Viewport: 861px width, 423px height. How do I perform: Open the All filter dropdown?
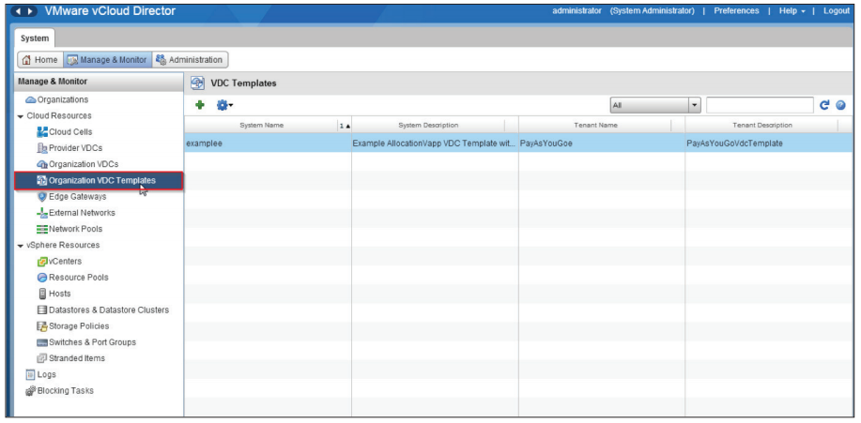point(655,105)
